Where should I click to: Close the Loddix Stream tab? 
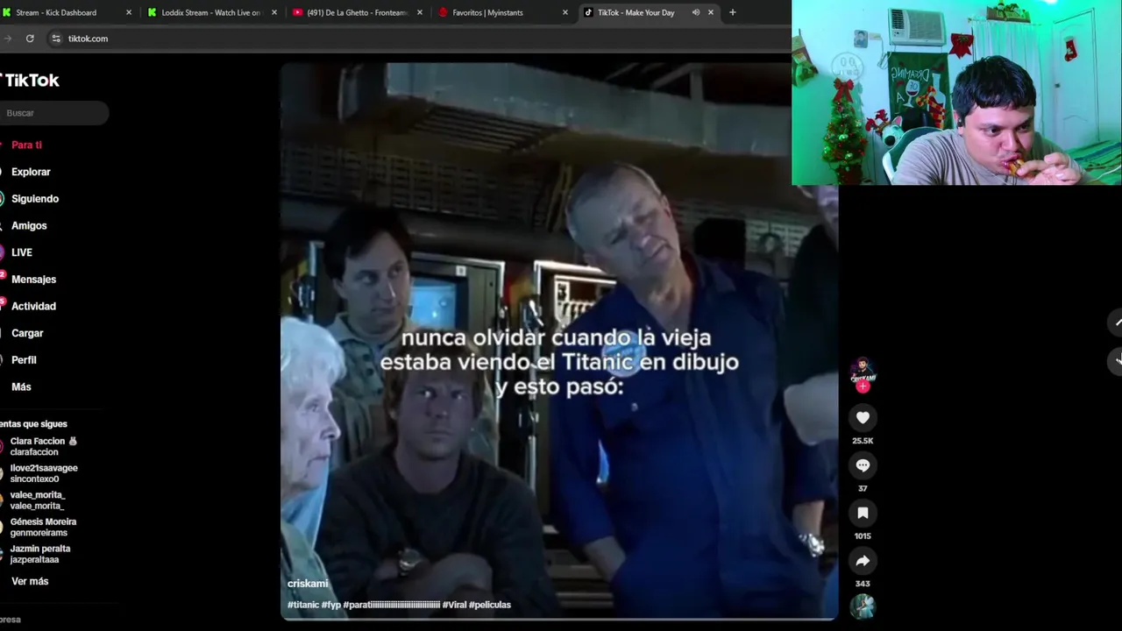274,12
